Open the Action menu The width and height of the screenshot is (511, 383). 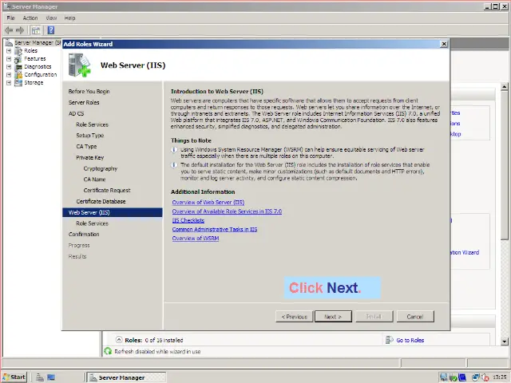(x=30, y=18)
